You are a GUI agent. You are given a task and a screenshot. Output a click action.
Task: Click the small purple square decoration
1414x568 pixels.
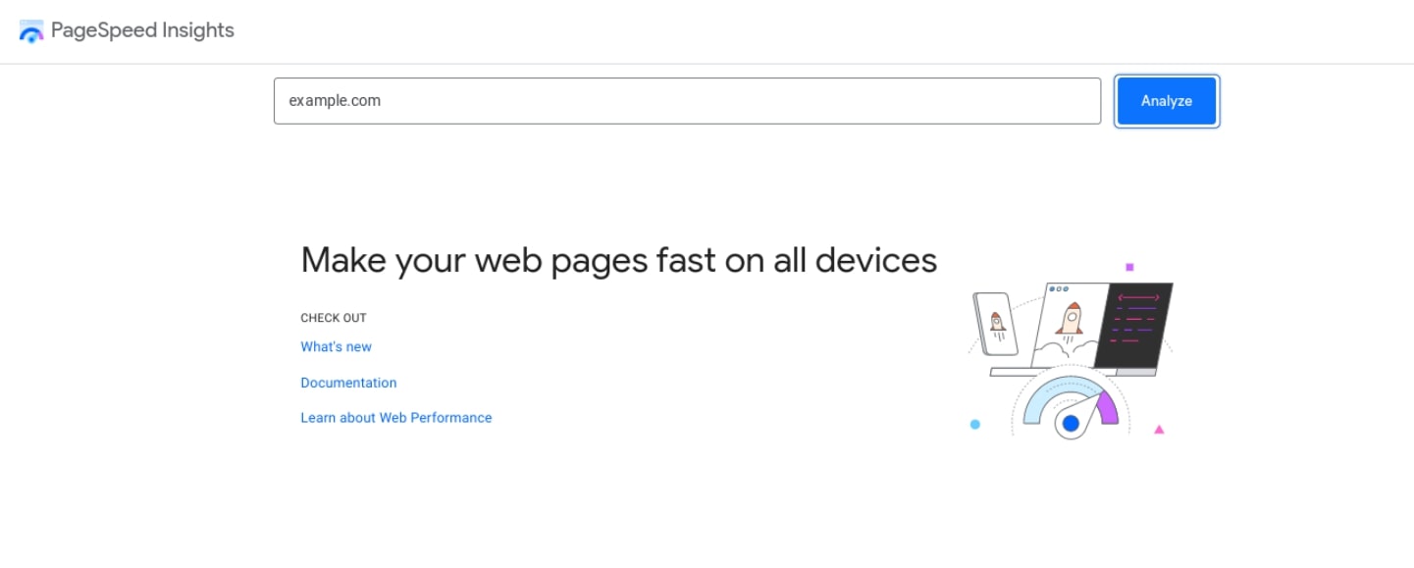1129,267
